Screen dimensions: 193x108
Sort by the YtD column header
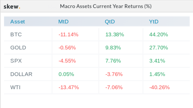pos(154,22)
